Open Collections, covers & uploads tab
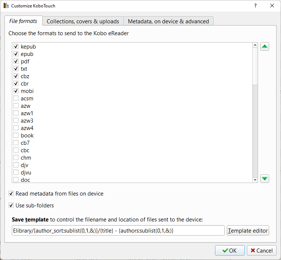The width and height of the screenshot is (281, 260). [x=83, y=21]
